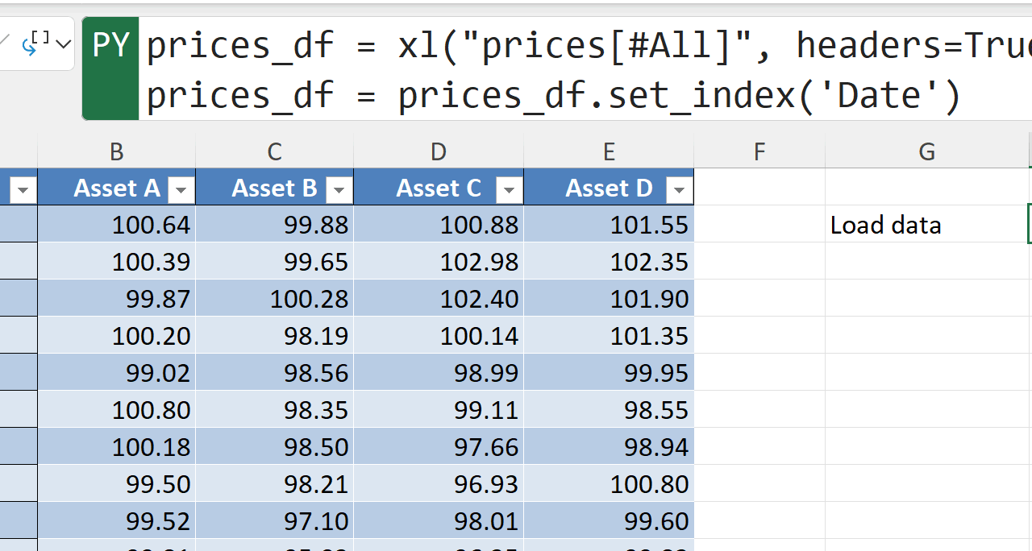1032x551 pixels.
Task: Select column F header
Action: pyautogui.click(x=759, y=151)
